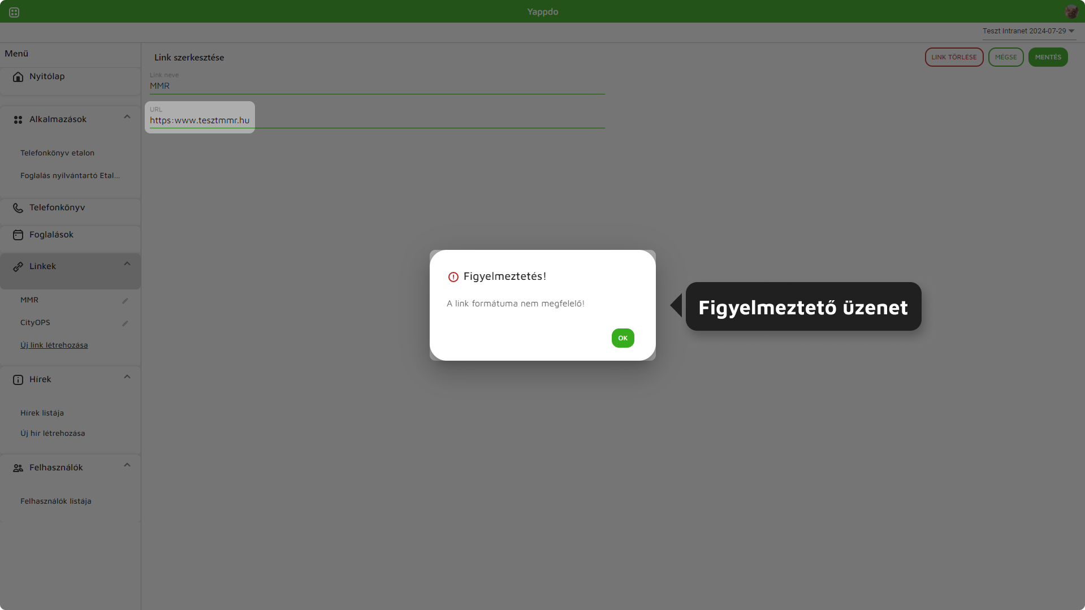Click the Figyelmeztetés! dialog title
Image resolution: width=1085 pixels, height=610 pixels.
(504, 276)
